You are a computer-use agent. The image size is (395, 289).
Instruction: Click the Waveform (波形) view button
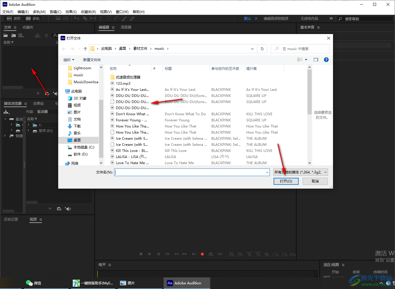[14, 19]
